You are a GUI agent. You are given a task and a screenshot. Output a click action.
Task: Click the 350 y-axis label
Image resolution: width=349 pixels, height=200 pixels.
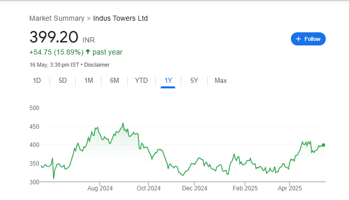(34, 164)
